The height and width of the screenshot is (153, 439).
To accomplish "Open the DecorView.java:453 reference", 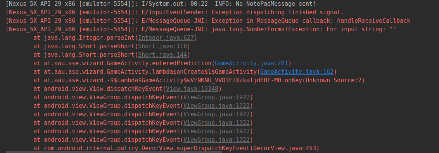I will 284,148.
